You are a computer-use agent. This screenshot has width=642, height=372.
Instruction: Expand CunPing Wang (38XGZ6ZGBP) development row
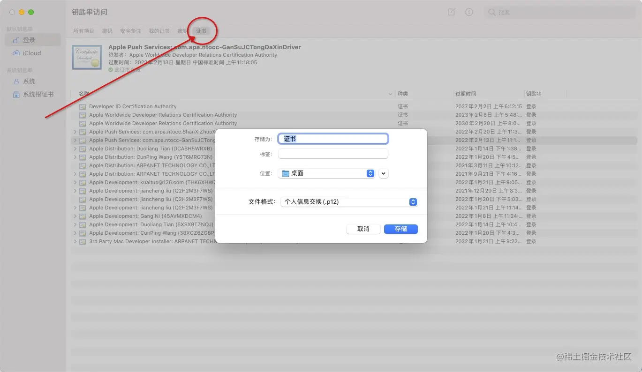(x=75, y=233)
